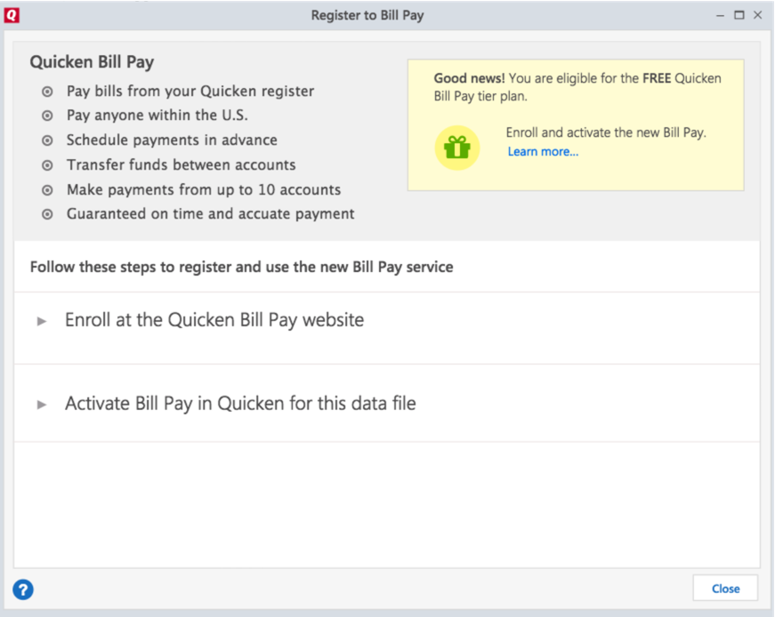This screenshot has width=775, height=617.
Task: Click the 'Register to Bill Pay' window title
Action: (367, 15)
